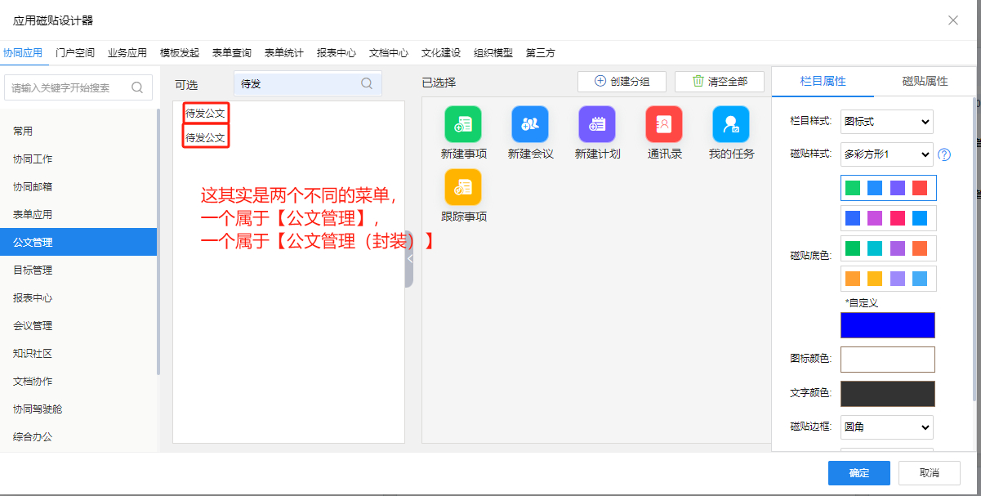Pick the blue custom color swatch
Viewport: 981px width, 496px height.
click(x=887, y=325)
